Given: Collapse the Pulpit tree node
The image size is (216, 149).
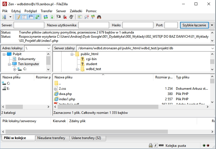Looking at the screenshot, I should pos(4,54).
